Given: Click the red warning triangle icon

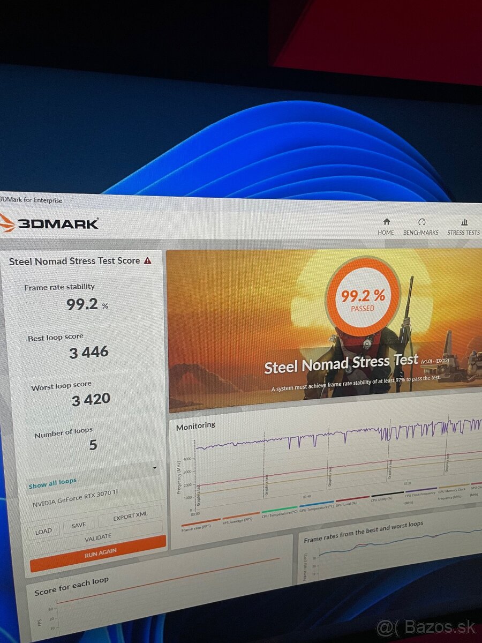Looking at the screenshot, I should pos(147,260).
